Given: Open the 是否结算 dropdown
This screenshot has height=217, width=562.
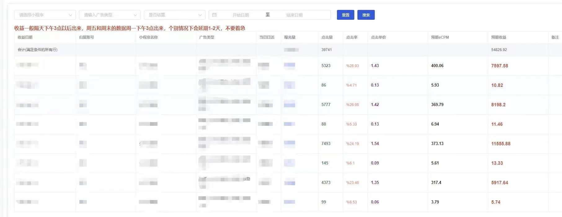Looking at the screenshot, I should click(x=174, y=15).
